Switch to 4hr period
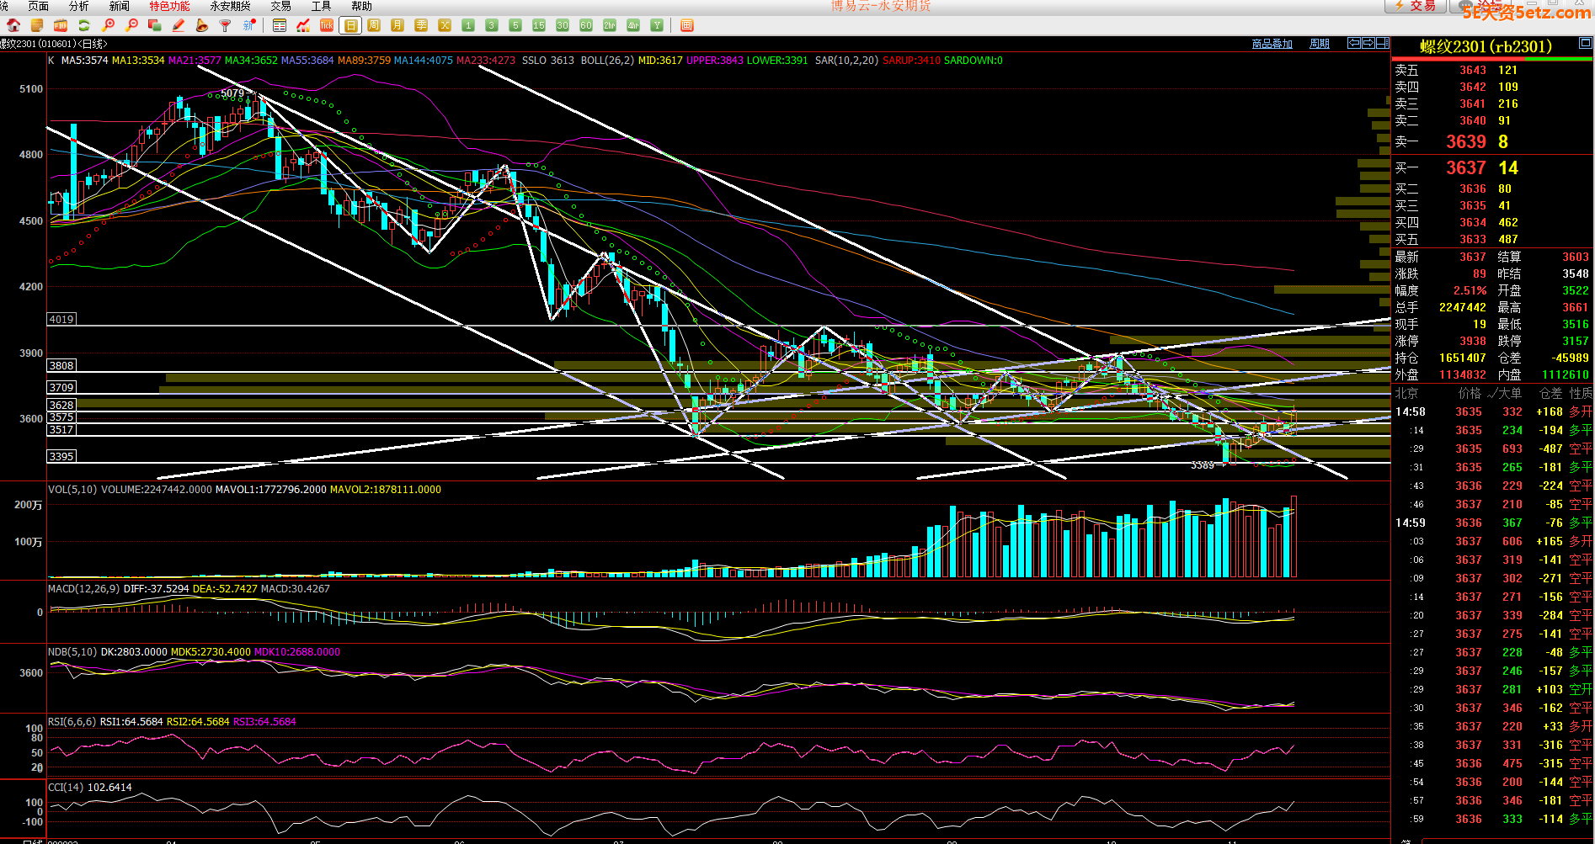Image resolution: width=1595 pixels, height=844 pixels. click(x=633, y=25)
